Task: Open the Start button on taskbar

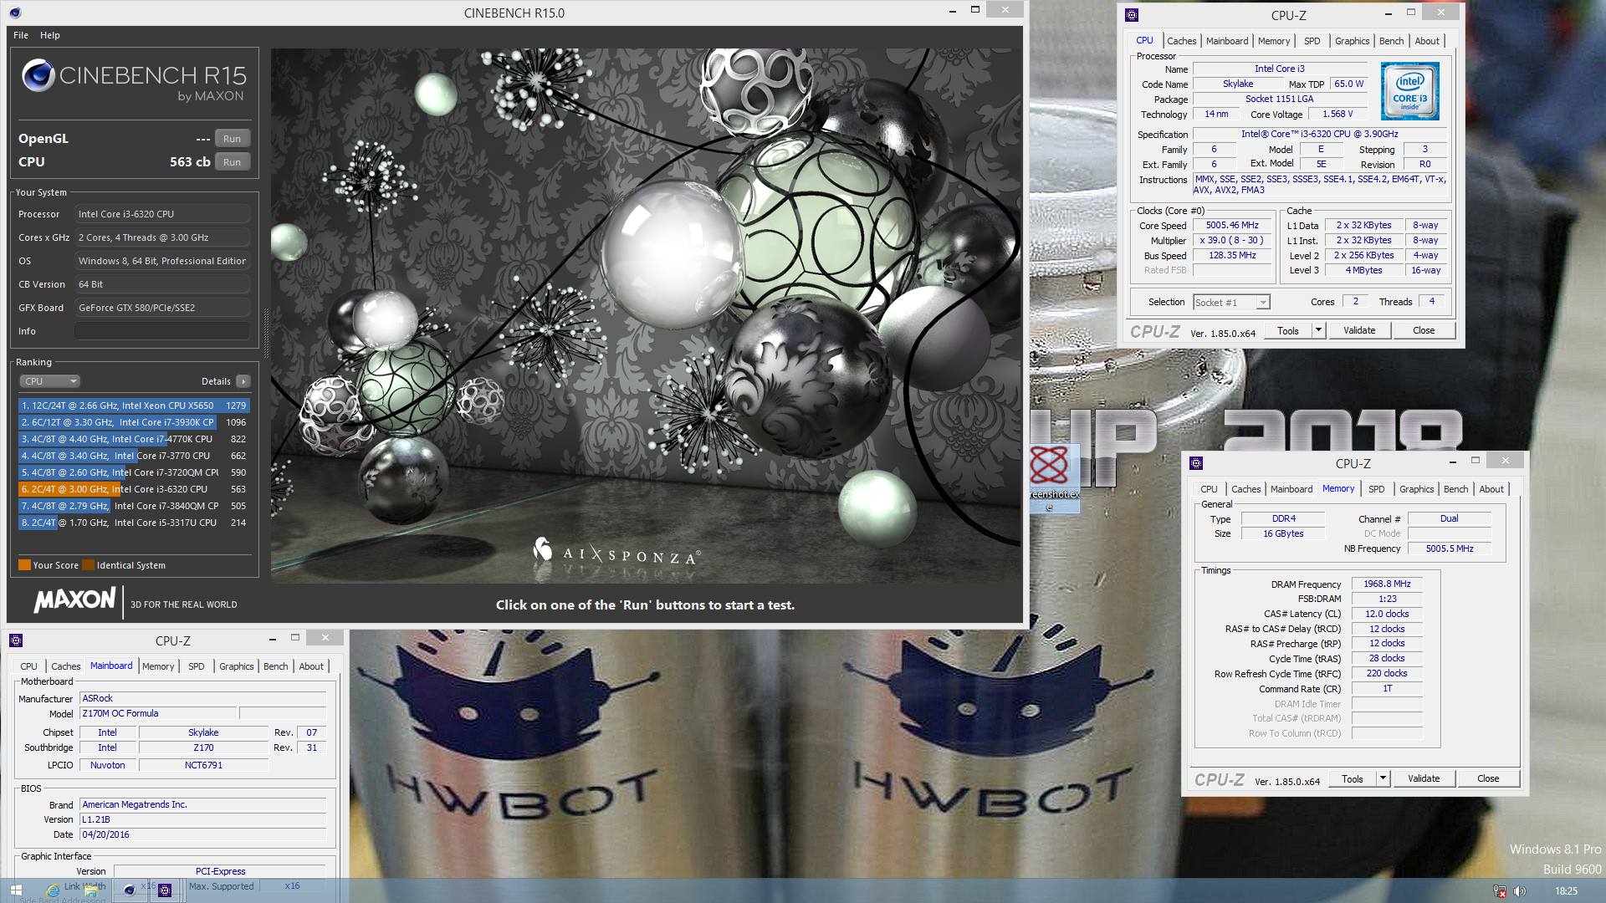Action: tap(16, 890)
